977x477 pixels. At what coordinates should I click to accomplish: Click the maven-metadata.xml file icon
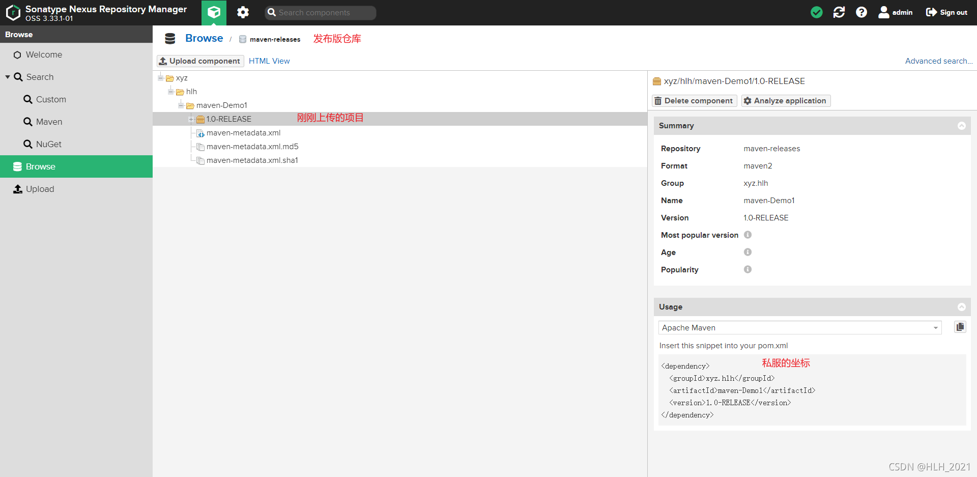coord(200,133)
